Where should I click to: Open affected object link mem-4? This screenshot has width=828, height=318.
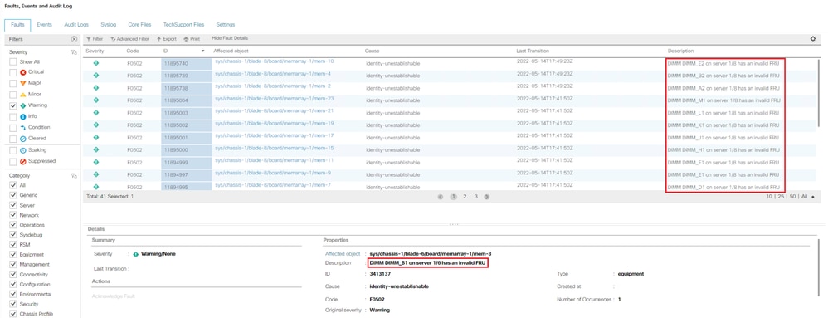[x=273, y=73]
